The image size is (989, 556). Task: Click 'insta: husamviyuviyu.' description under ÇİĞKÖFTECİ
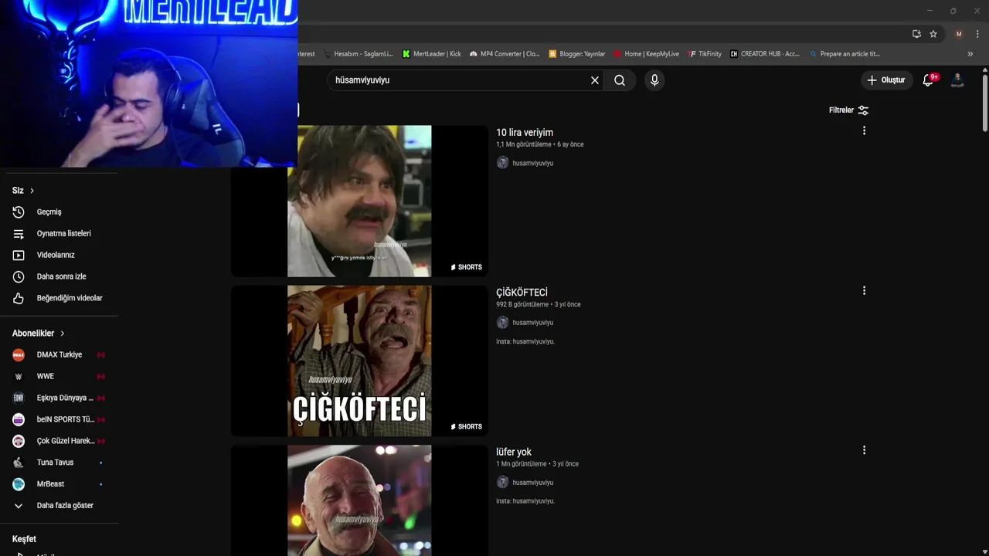click(x=525, y=341)
